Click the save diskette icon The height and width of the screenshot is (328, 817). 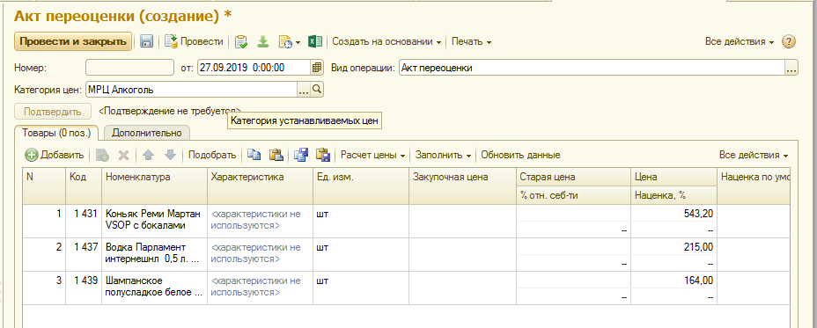coord(147,41)
